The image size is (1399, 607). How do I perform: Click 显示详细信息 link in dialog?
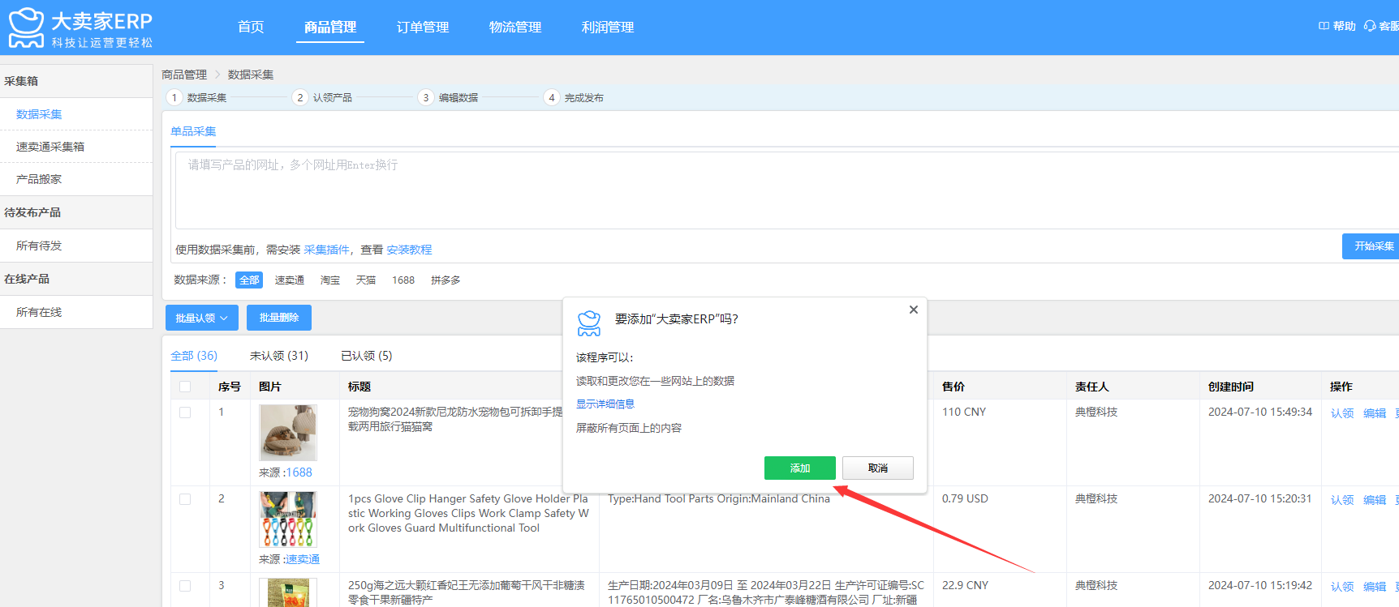(605, 404)
